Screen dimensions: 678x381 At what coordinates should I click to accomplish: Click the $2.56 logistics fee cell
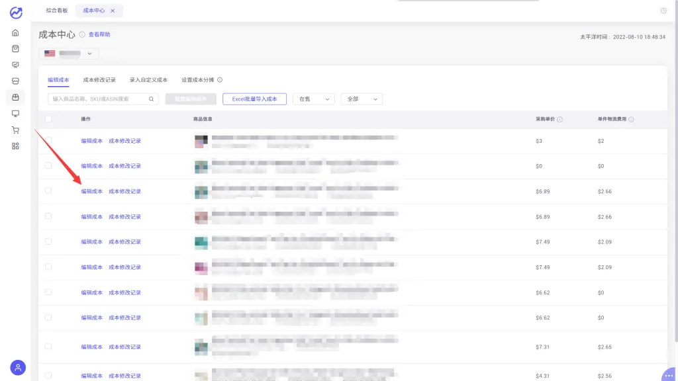605,376
